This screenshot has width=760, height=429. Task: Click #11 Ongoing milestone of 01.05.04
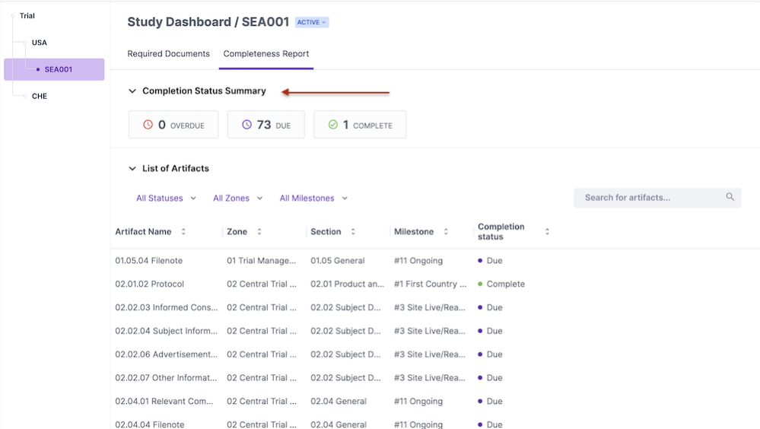418,261
